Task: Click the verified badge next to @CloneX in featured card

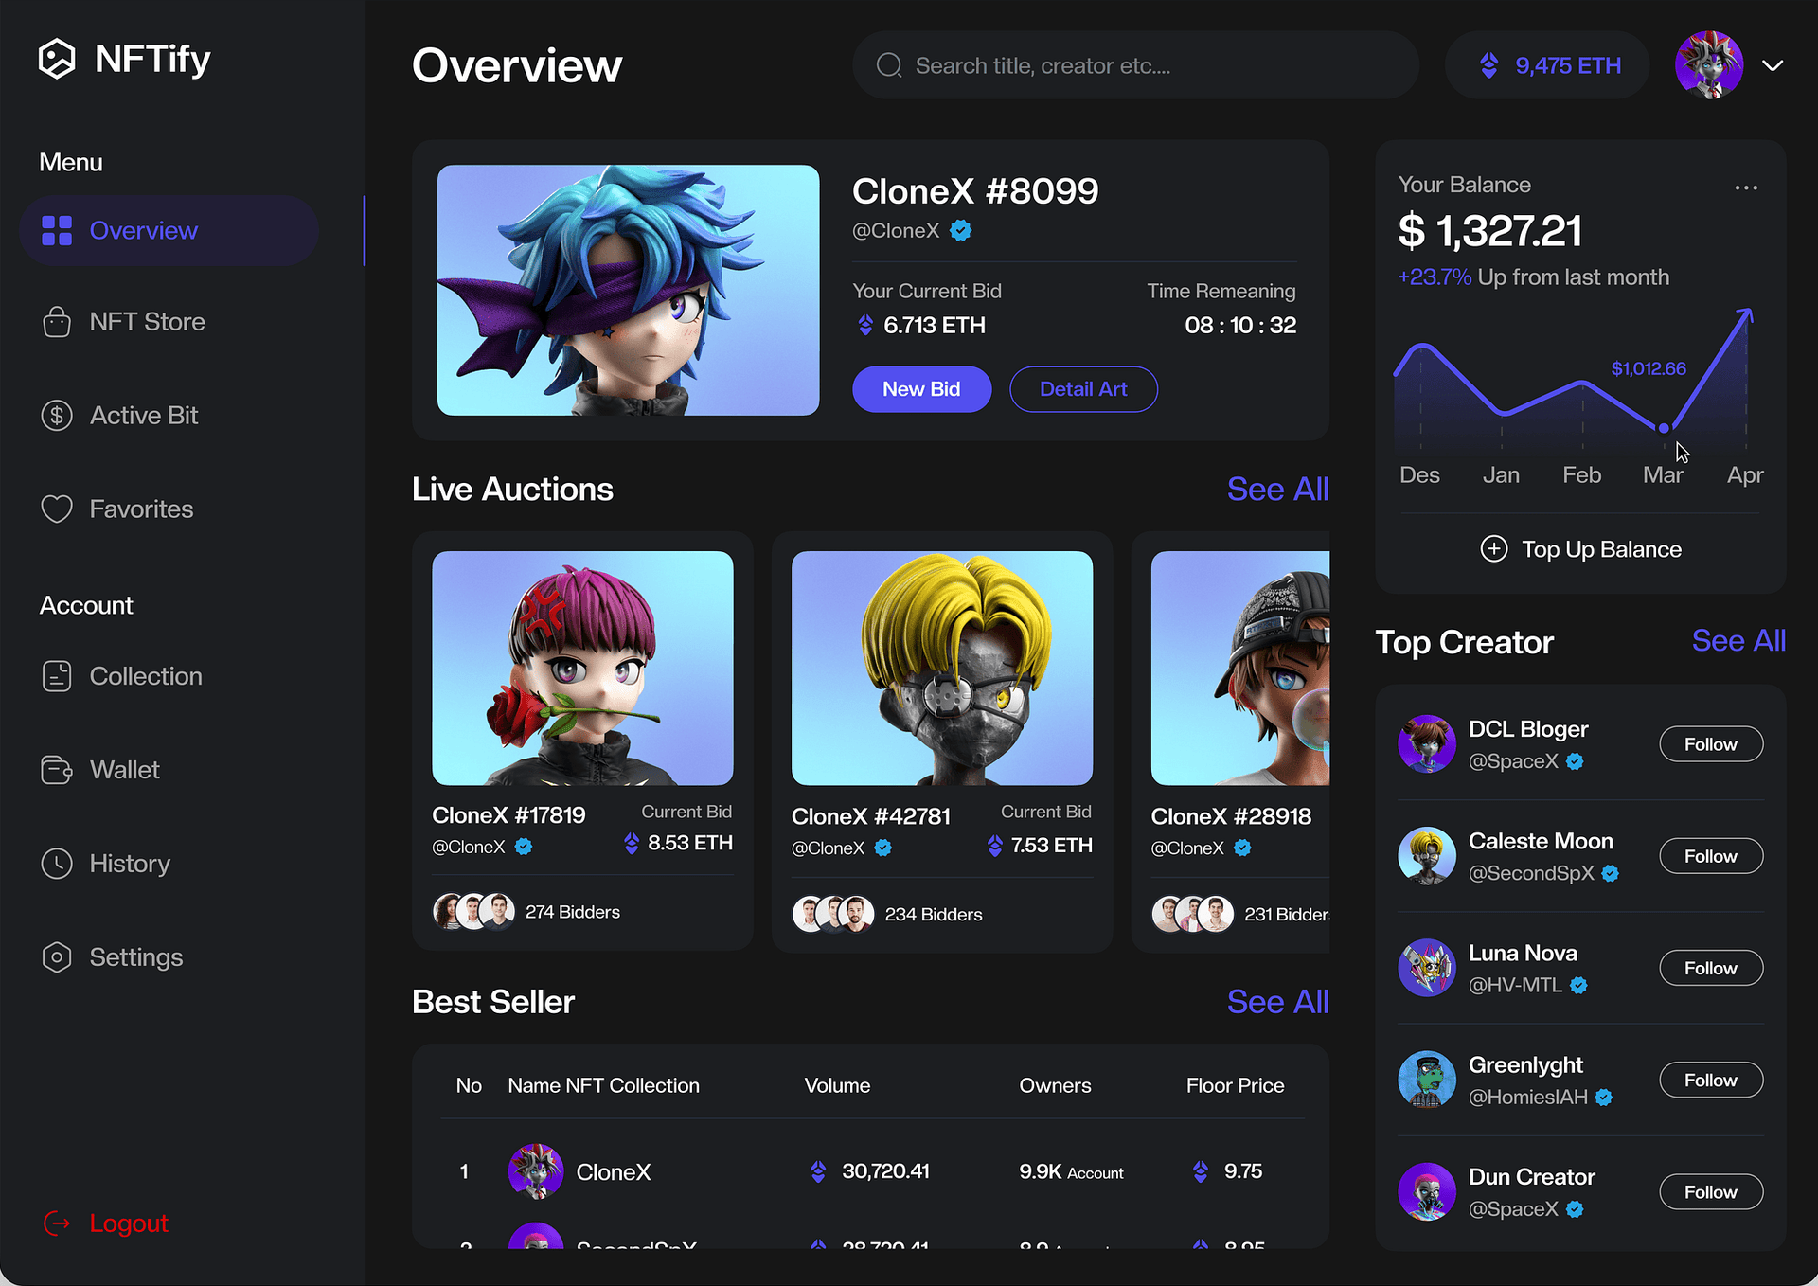Action: point(961,230)
